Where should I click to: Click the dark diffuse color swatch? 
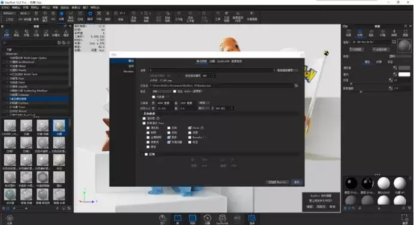click(404, 68)
